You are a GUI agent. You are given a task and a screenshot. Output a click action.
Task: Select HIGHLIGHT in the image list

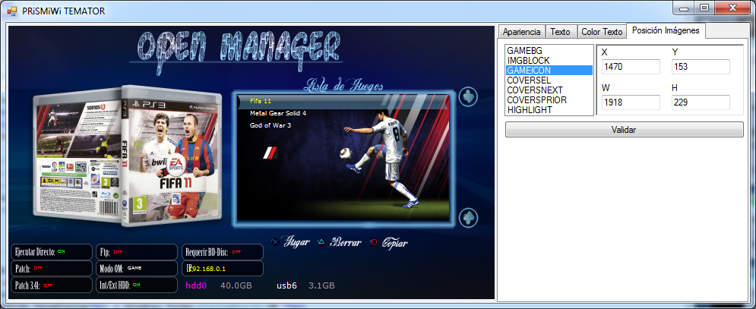point(549,110)
